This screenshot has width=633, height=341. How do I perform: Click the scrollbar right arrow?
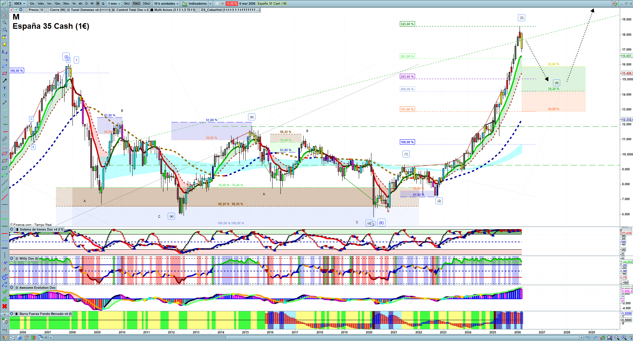[581, 338]
